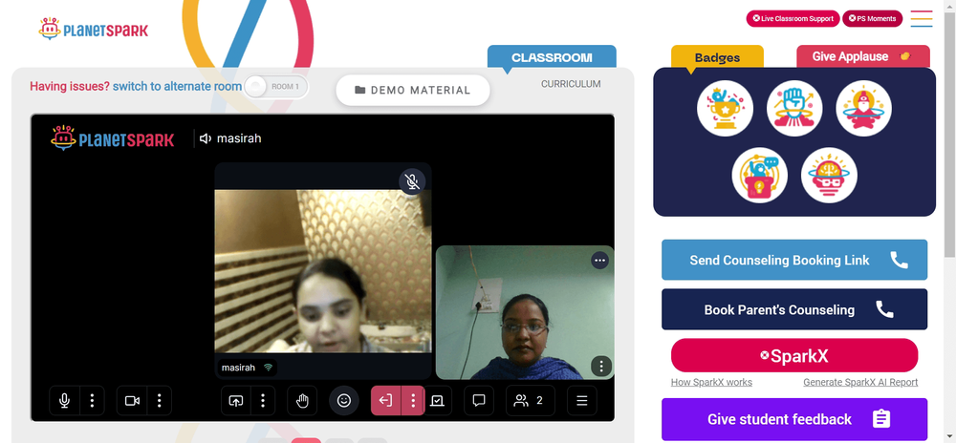Turn the video camera on or off
The height and width of the screenshot is (443, 956).
pos(132,400)
